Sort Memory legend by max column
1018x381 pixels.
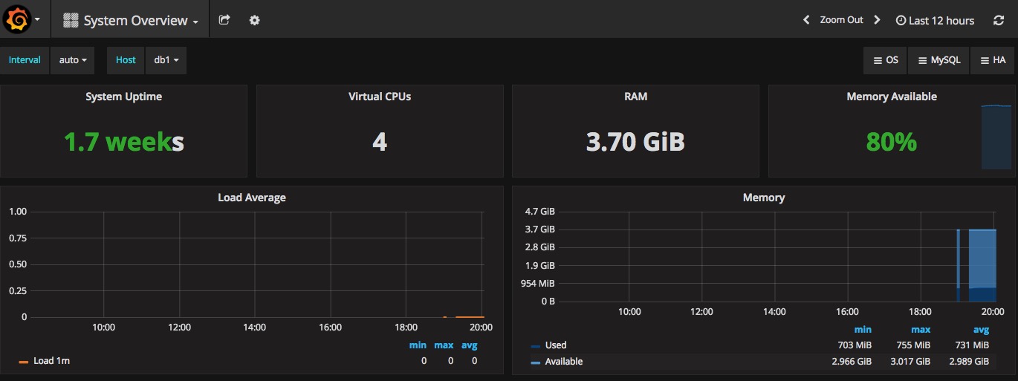click(x=921, y=329)
